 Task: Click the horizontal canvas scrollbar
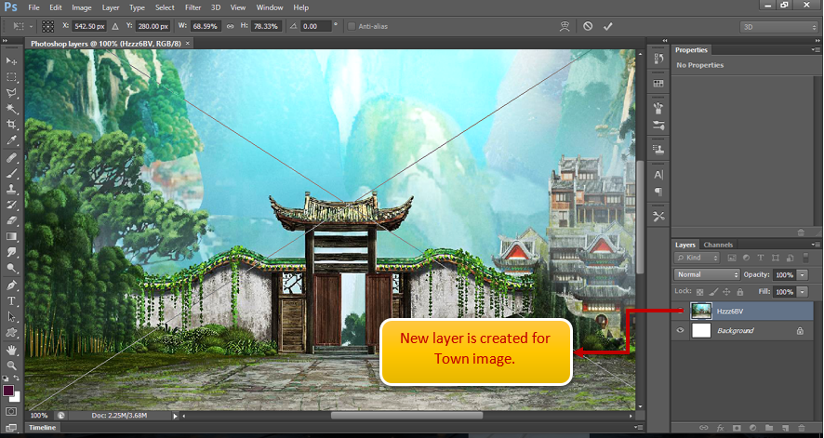tap(406, 416)
